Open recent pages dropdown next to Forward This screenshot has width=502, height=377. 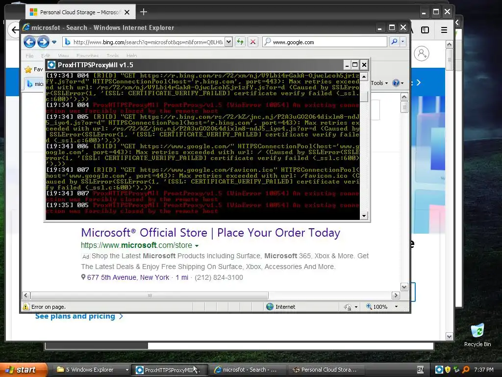pos(54,42)
